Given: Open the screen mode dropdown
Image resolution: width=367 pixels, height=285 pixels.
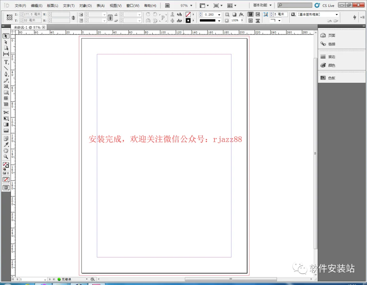Looking at the screenshot, I should tap(218, 5).
